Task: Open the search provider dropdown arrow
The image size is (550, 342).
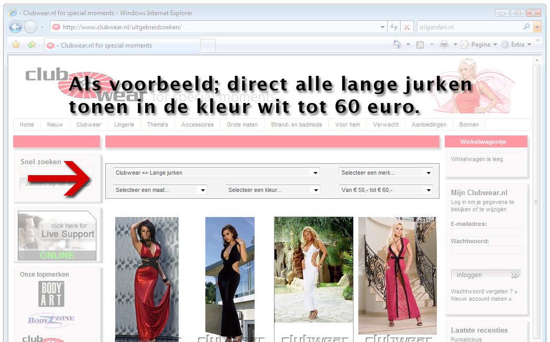Action: tap(537, 27)
